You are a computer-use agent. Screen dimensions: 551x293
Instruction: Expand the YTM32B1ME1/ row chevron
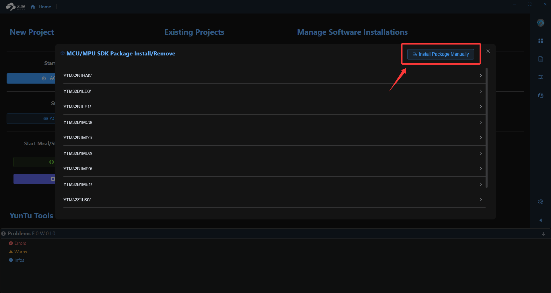[x=481, y=184]
